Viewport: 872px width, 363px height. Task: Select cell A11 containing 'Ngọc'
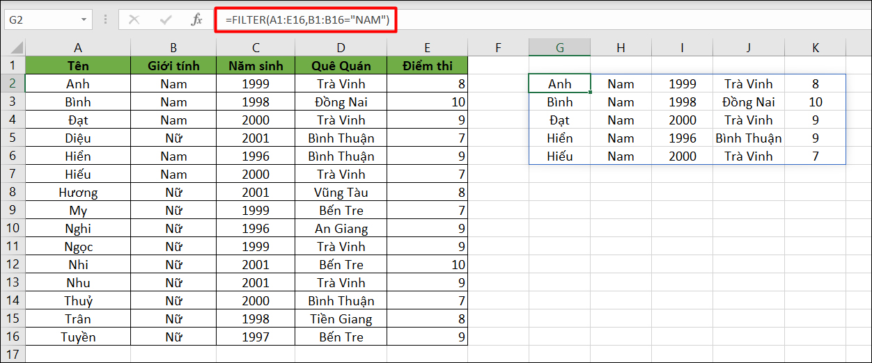pyautogui.click(x=78, y=246)
